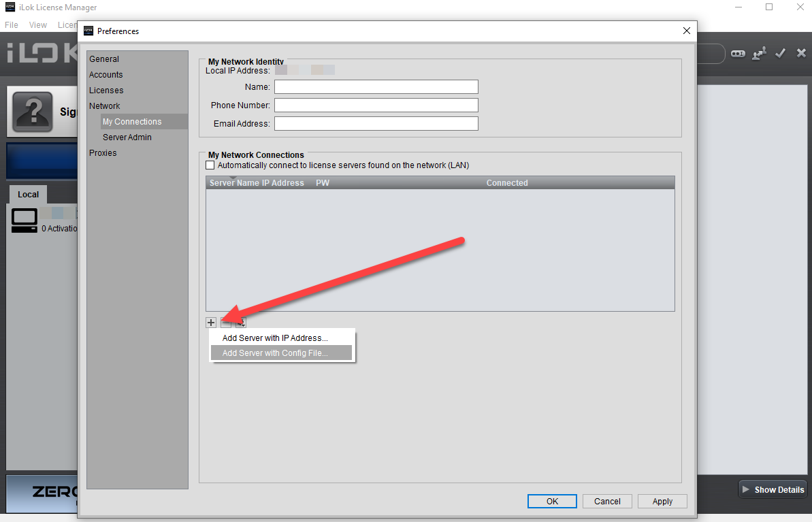The width and height of the screenshot is (812, 522).
Task: Click the Phone Number input field
Action: (376, 105)
